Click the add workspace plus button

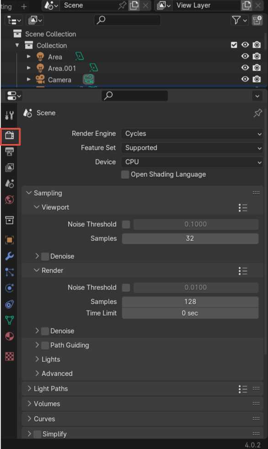24,6
